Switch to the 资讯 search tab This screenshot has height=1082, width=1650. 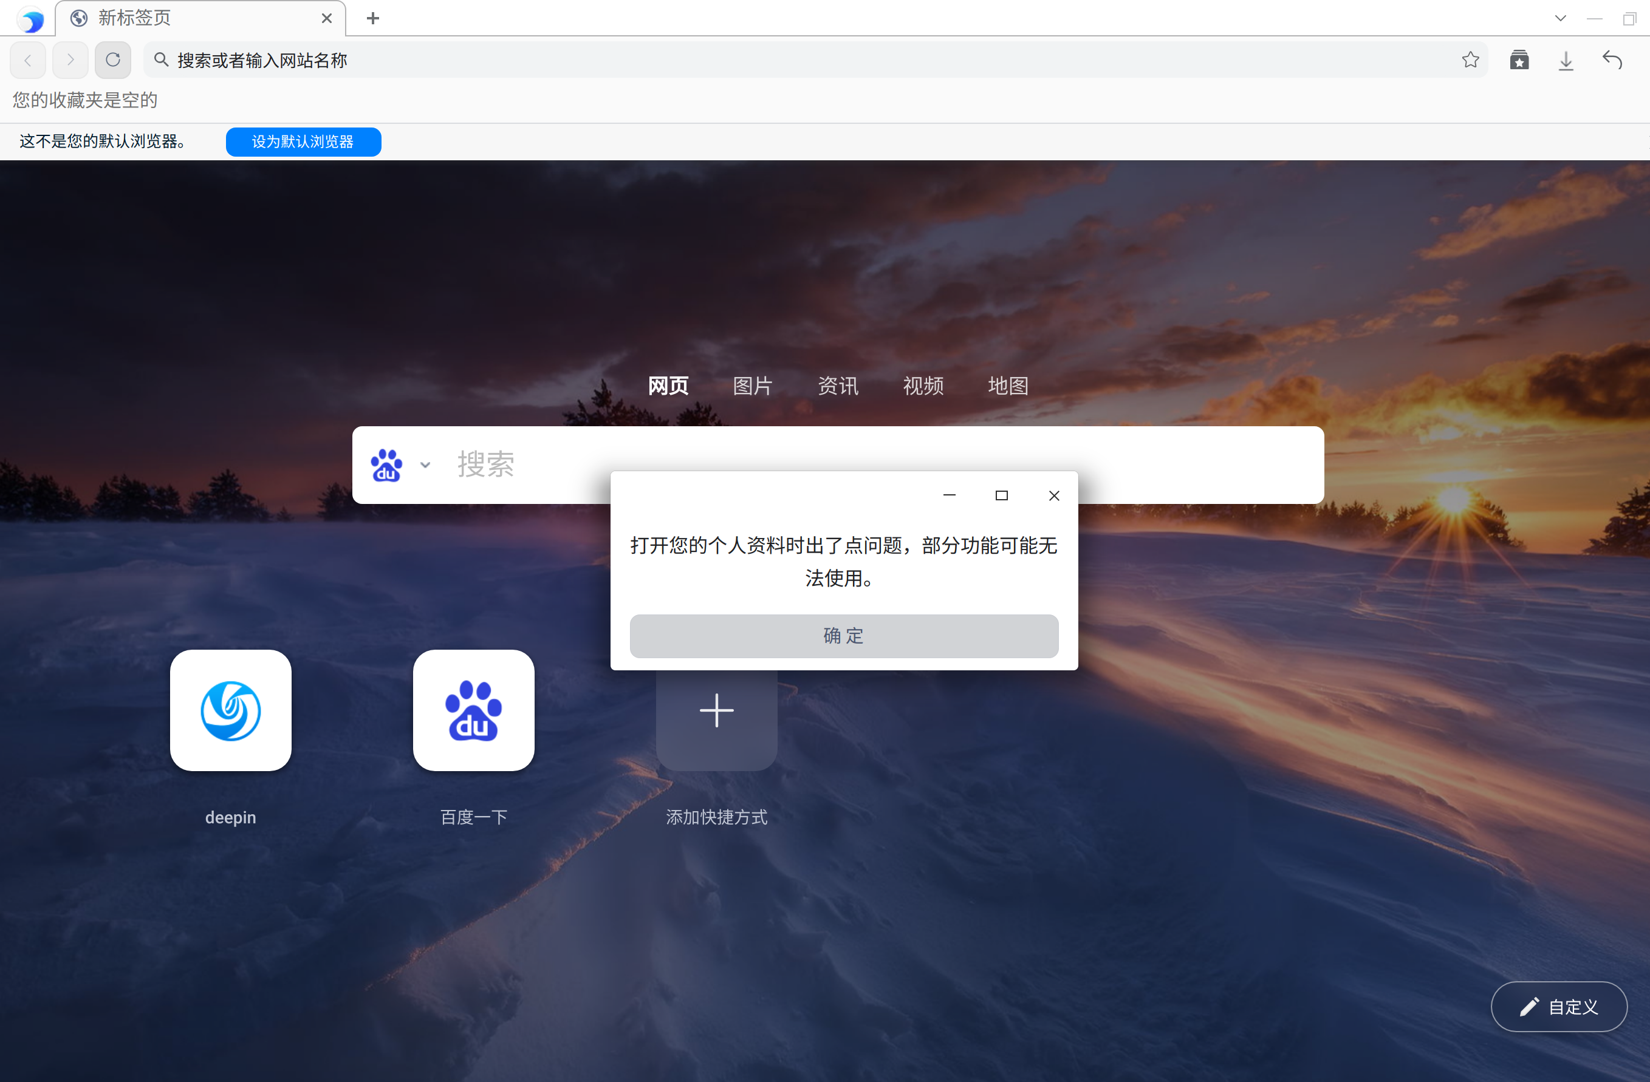click(838, 386)
